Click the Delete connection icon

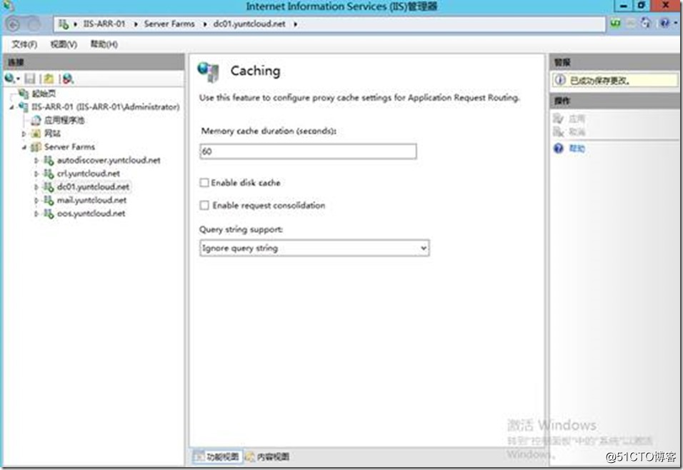[x=68, y=79]
